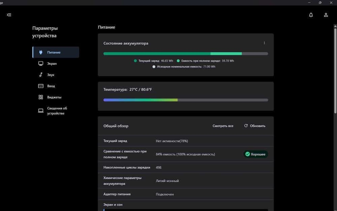Restore down the application window
This screenshot has width=337, height=211.
tap(320, 3)
